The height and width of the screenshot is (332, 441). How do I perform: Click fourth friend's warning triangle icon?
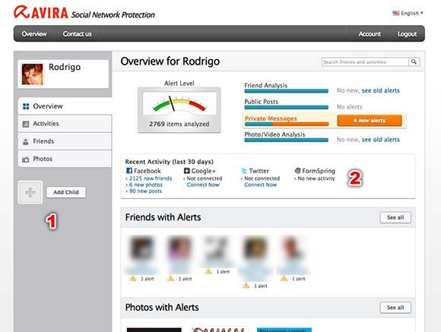point(246,286)
